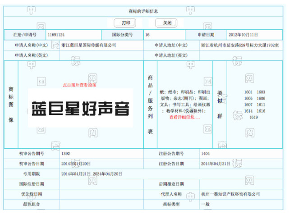Click the 注册公告期号 label
This screenshot has width=289, height=214.
tap(171, 154)
